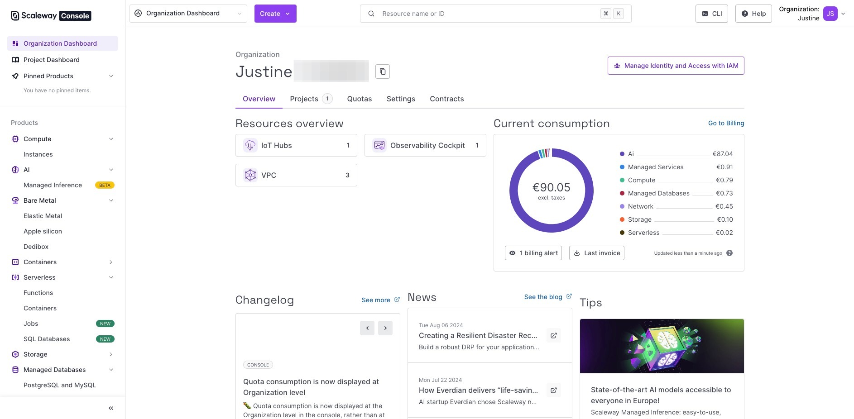854x419 pixels.
Task: Collapse the sidebar with double-chevron icon
Action: pyautogui.click(x=111, y=408)
